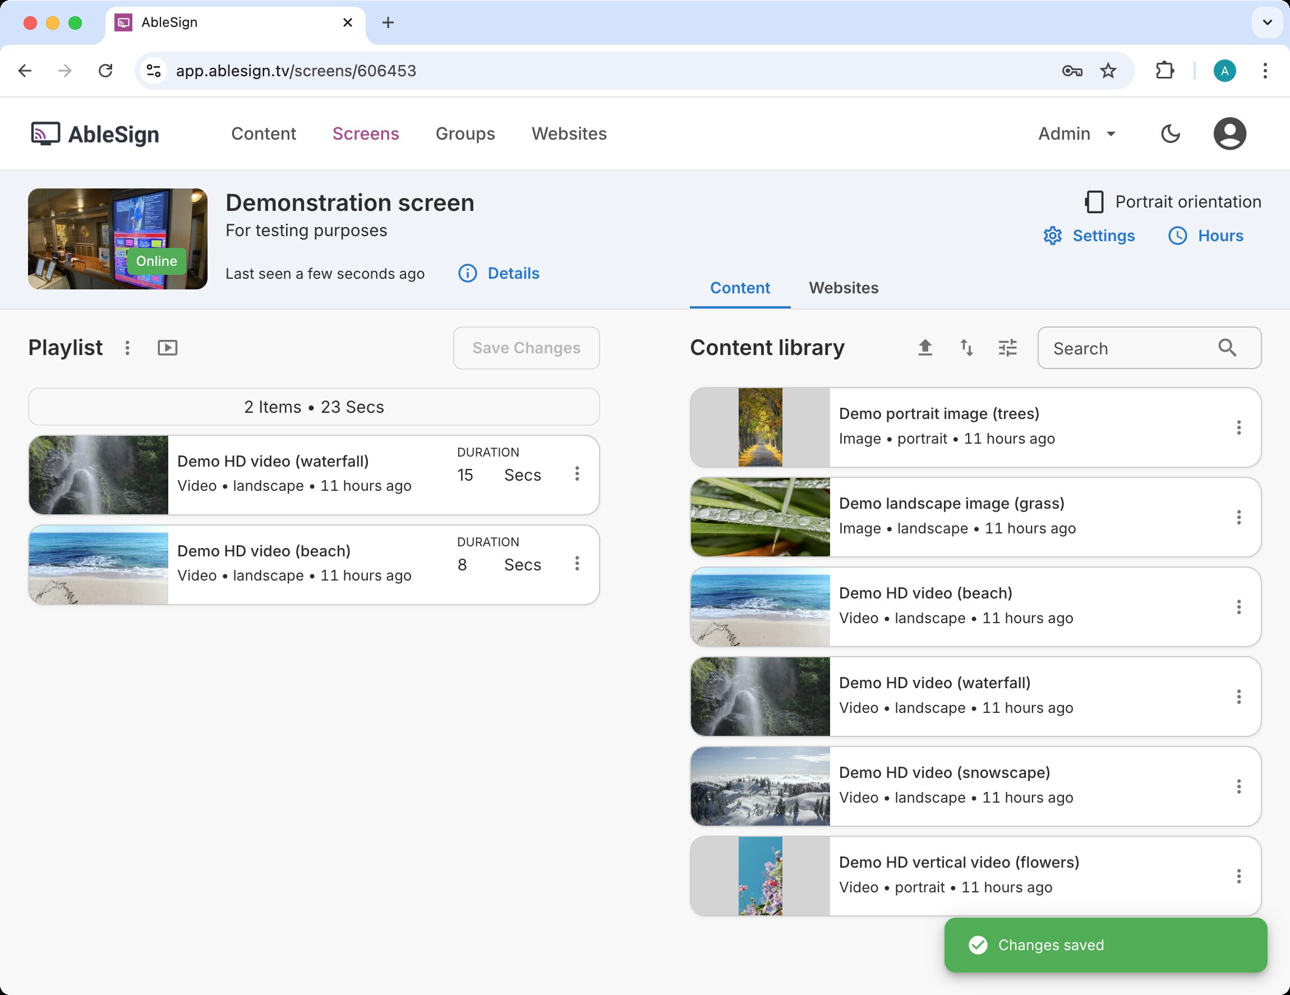Open the Playlist three-dot options menu
The width and height of the screenshot is (1290, 995).
(127, 348)
